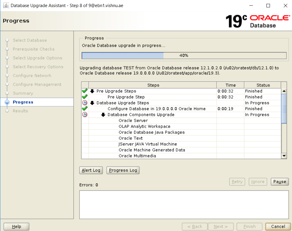Click the Configure Database in 19.0.0.0.0 Oracle Home text
292x231 pixels.
tap(157, 109)
